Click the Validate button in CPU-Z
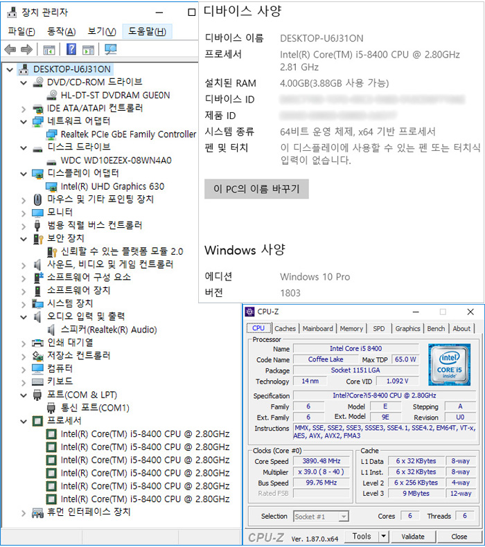Screen dimensions: 485x547 coord(413,536)
